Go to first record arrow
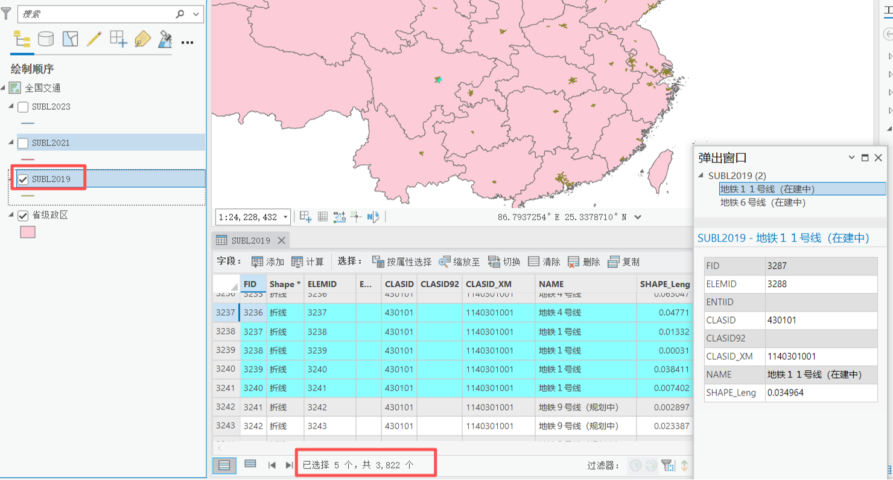 [x=272, y=465]
